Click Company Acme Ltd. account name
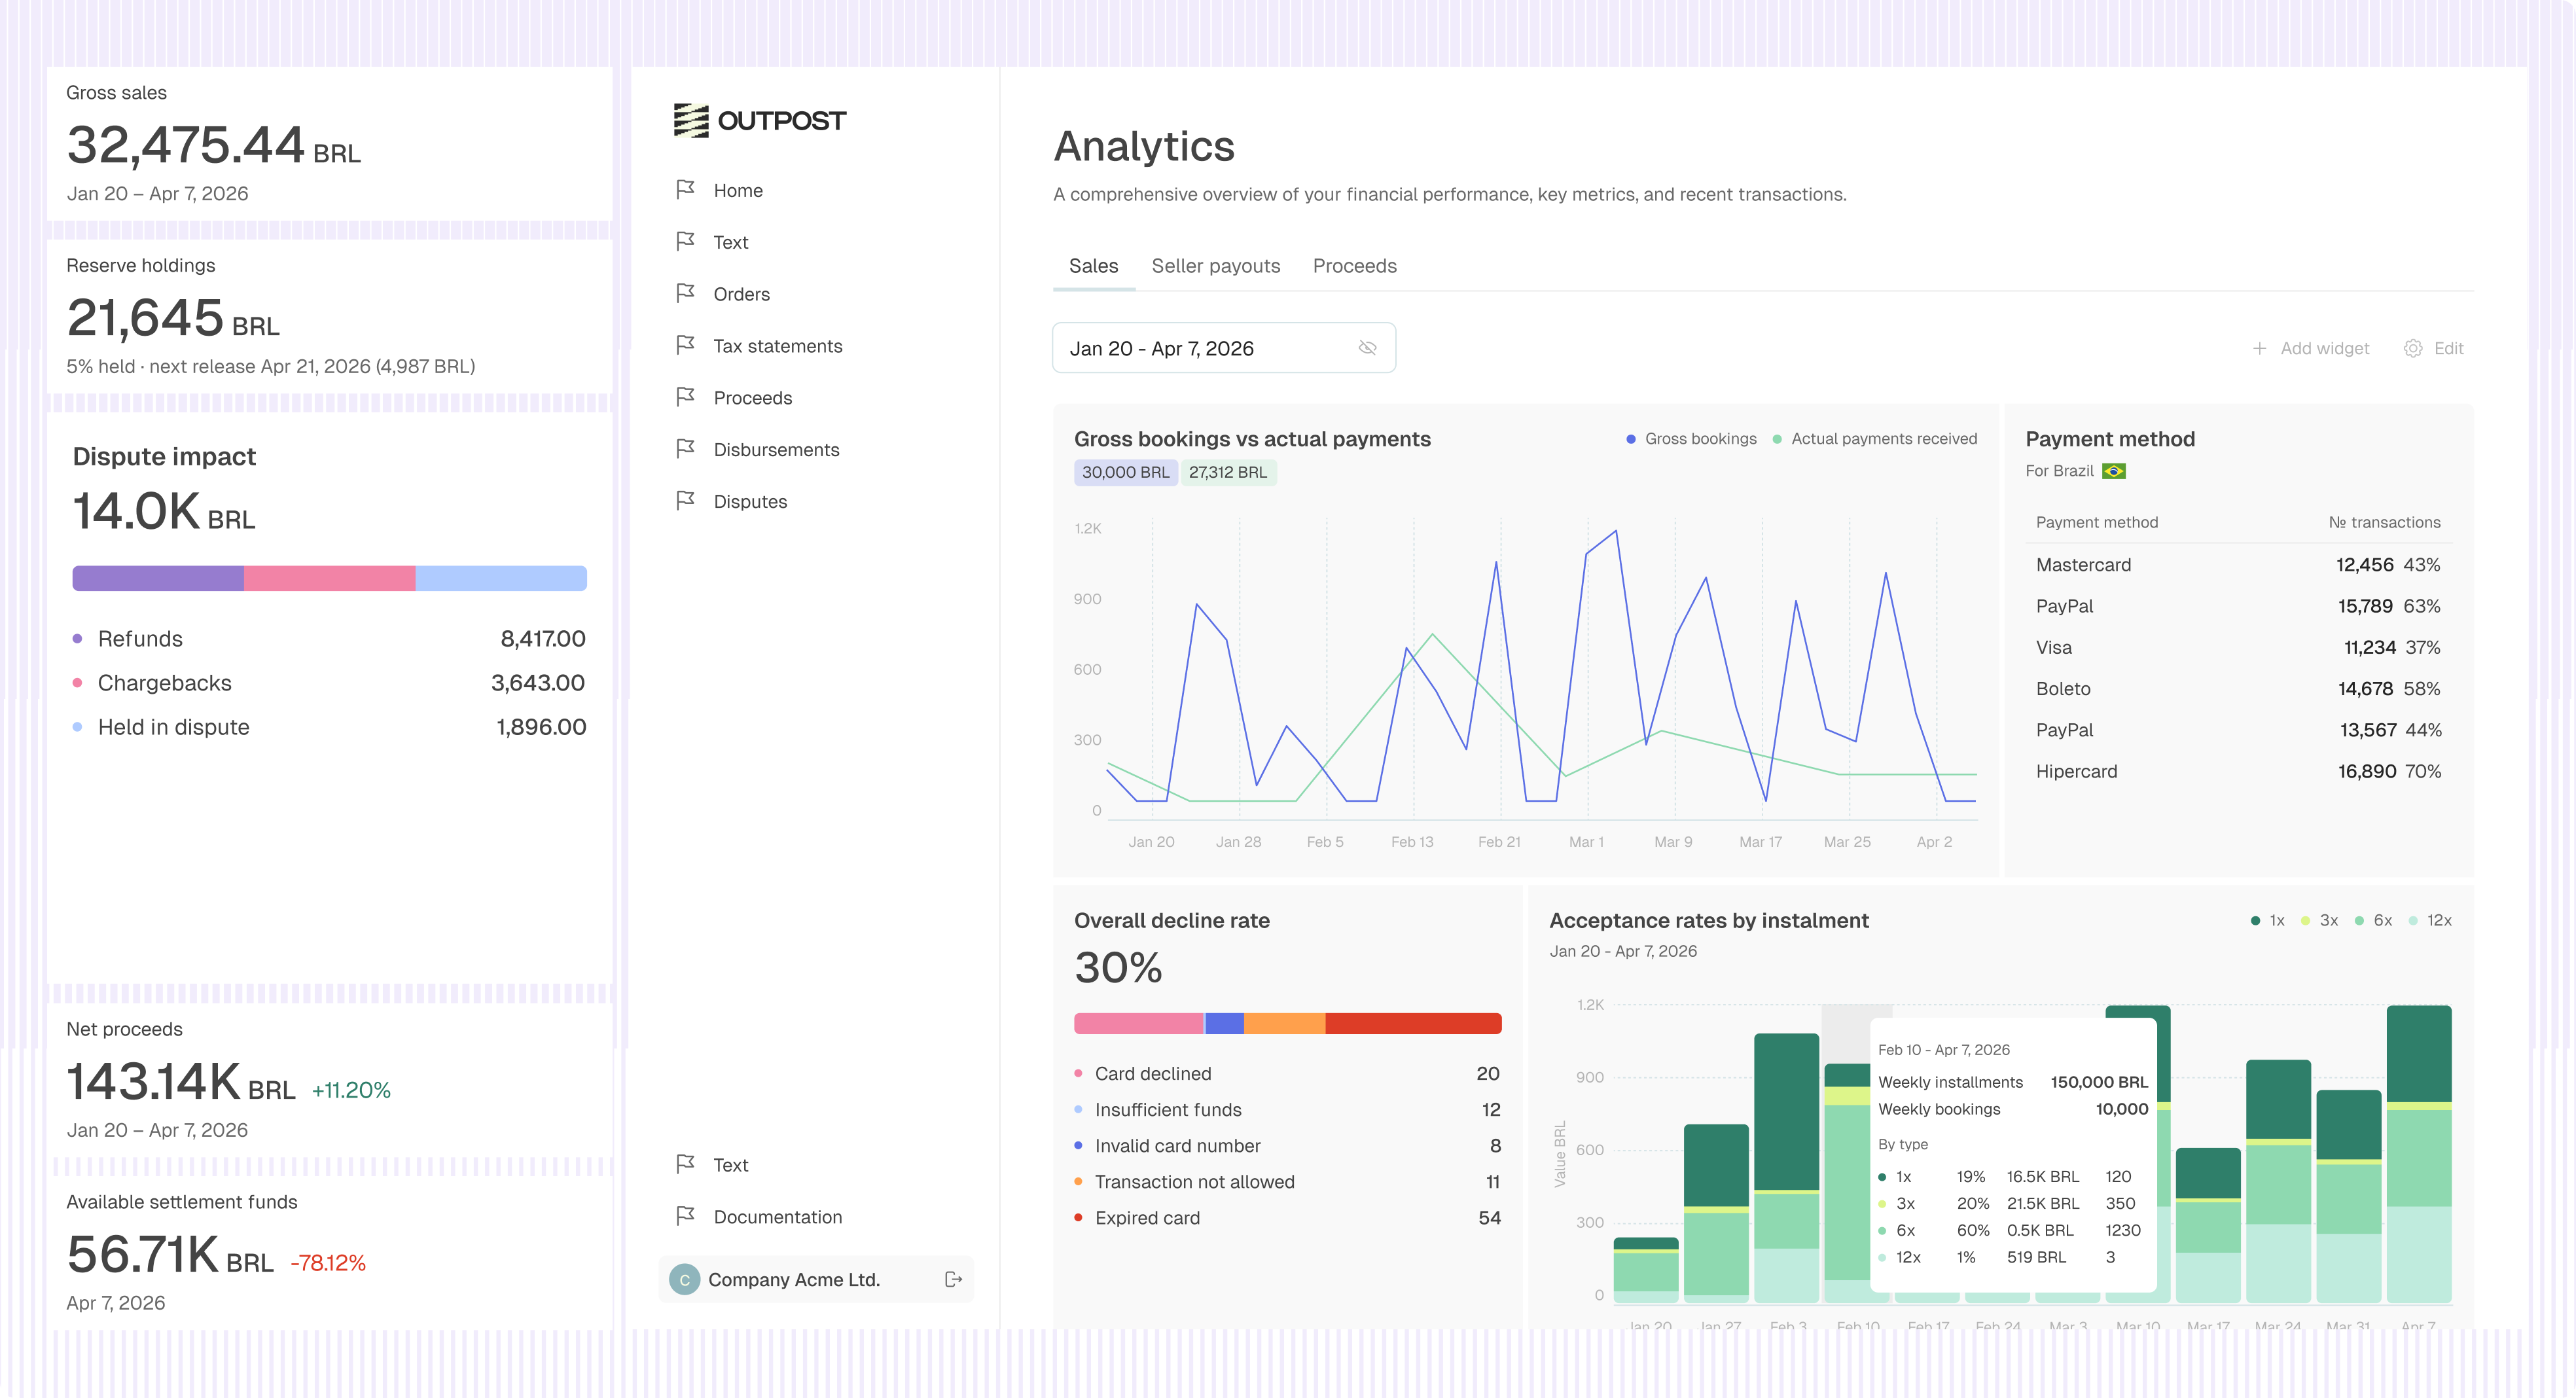 tap(793, 1280)
